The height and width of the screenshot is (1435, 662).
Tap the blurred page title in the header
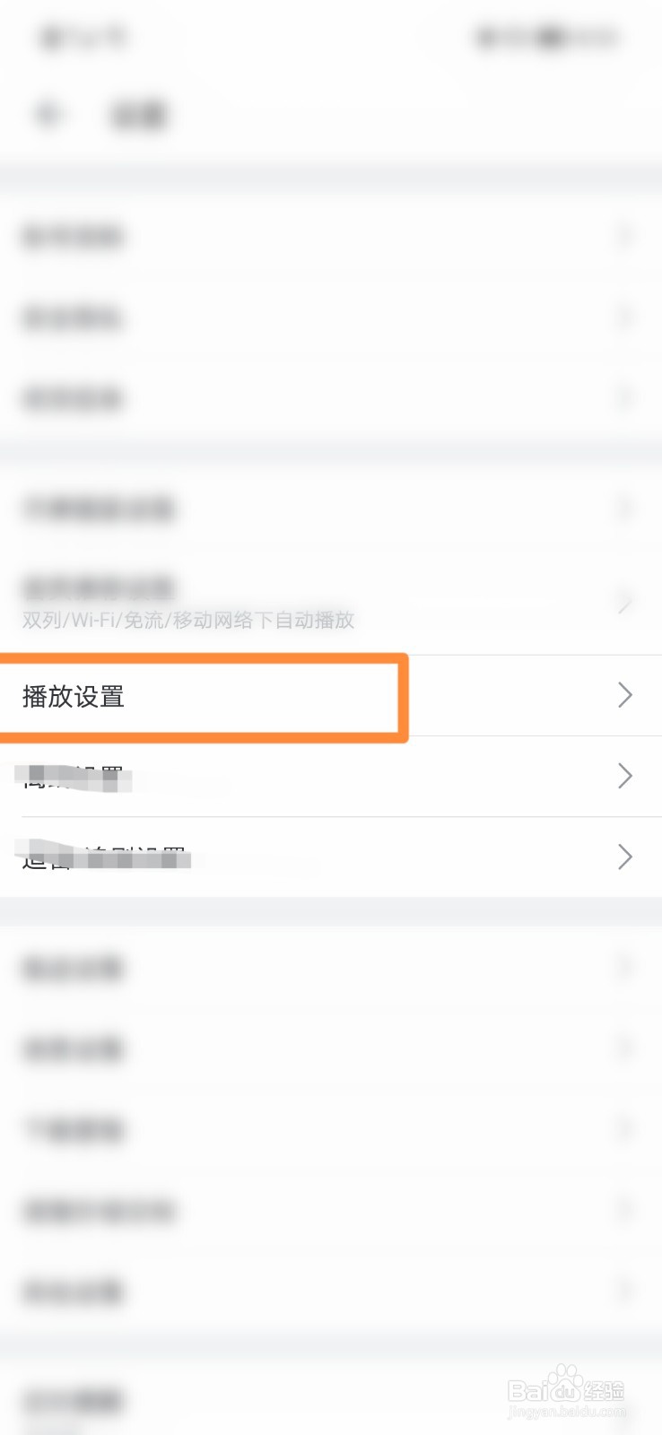[139, 115]
